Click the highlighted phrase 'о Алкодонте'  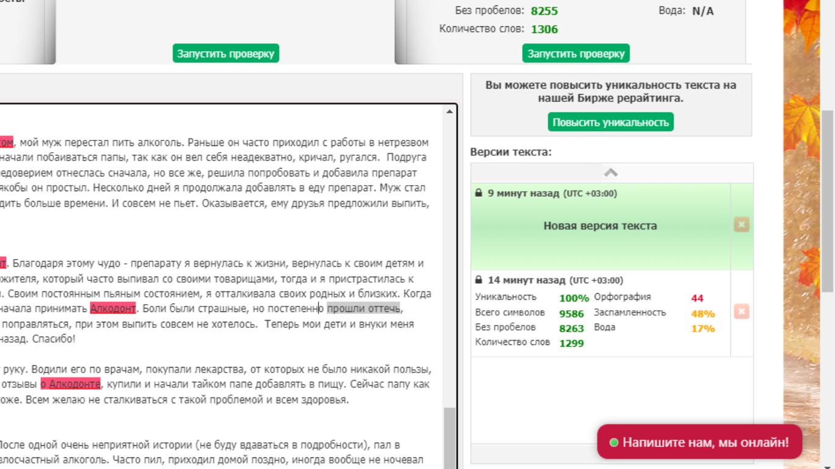(x=70, y=385)
